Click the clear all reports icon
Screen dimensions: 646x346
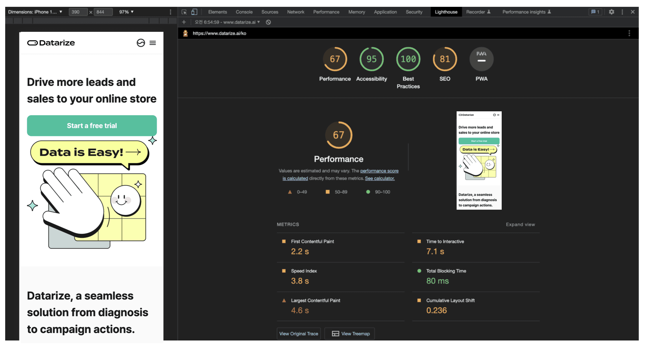268,22
